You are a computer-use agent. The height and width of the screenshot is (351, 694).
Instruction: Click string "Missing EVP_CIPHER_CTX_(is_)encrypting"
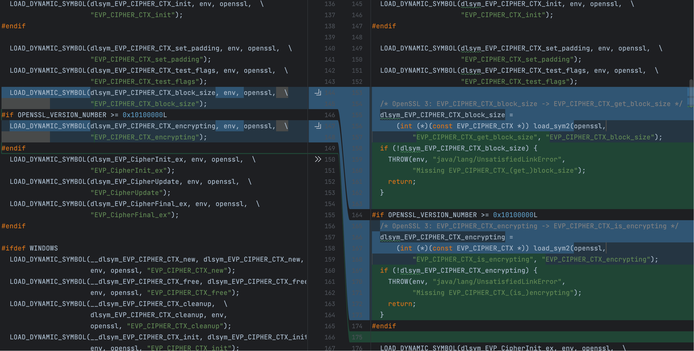pyautogui.click(x=493, y=293)
